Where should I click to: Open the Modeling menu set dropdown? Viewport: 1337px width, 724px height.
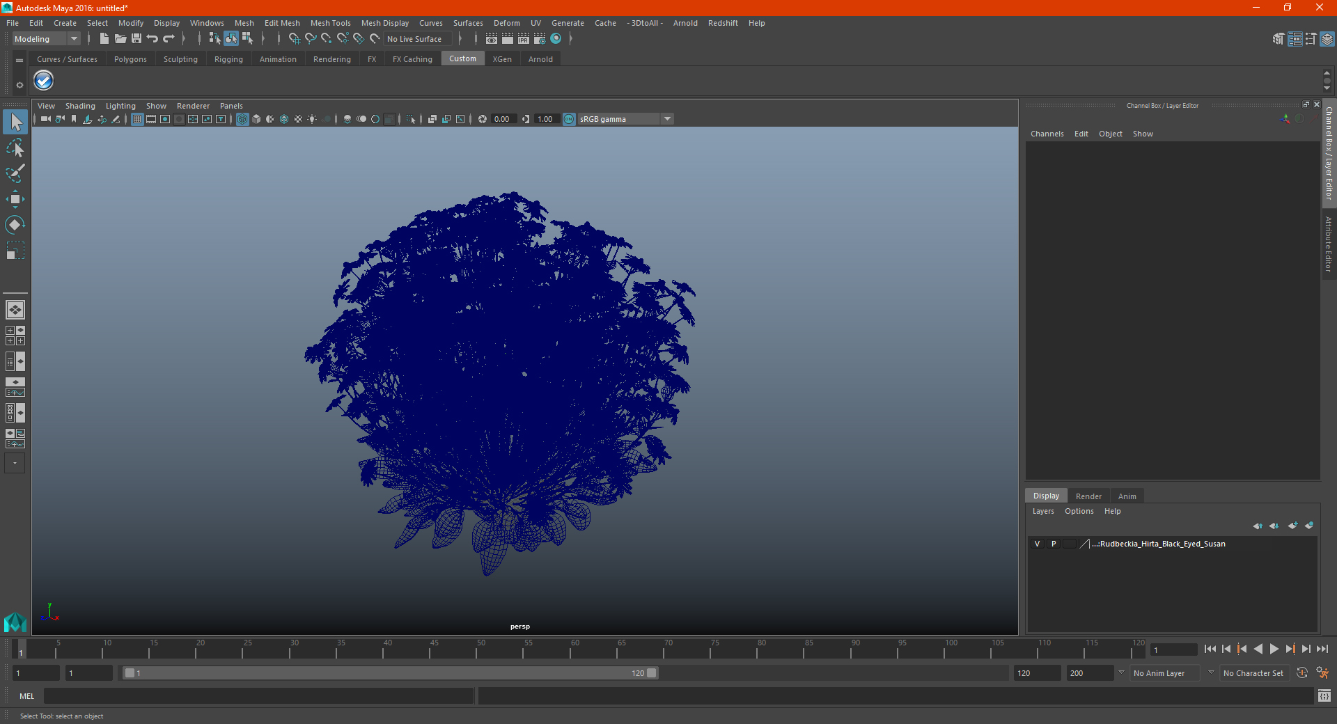(x=47, y=39)
